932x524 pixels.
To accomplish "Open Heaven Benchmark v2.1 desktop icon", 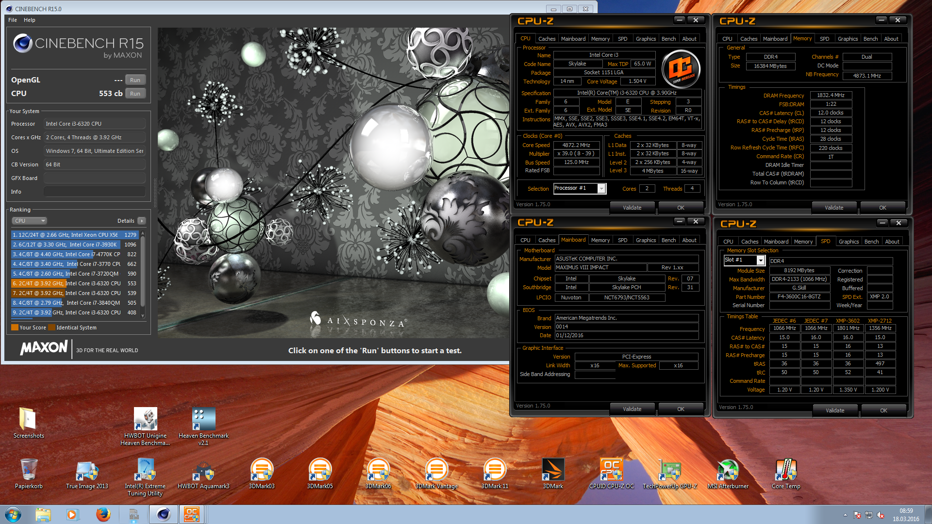I will (203, 426).
